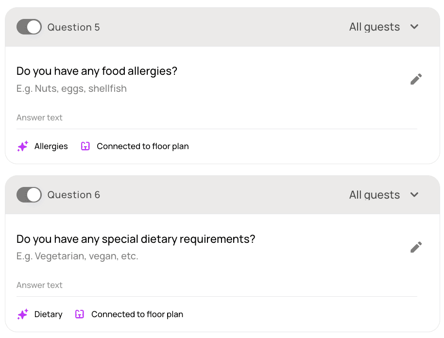Click the Dietary tag label
The height and width of the screenshot is (338, 444).
pos(48,314)
